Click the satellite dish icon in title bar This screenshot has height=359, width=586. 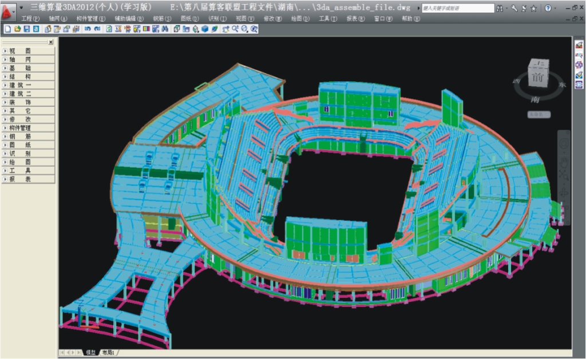pyautogui.click(x=524, y=8)
